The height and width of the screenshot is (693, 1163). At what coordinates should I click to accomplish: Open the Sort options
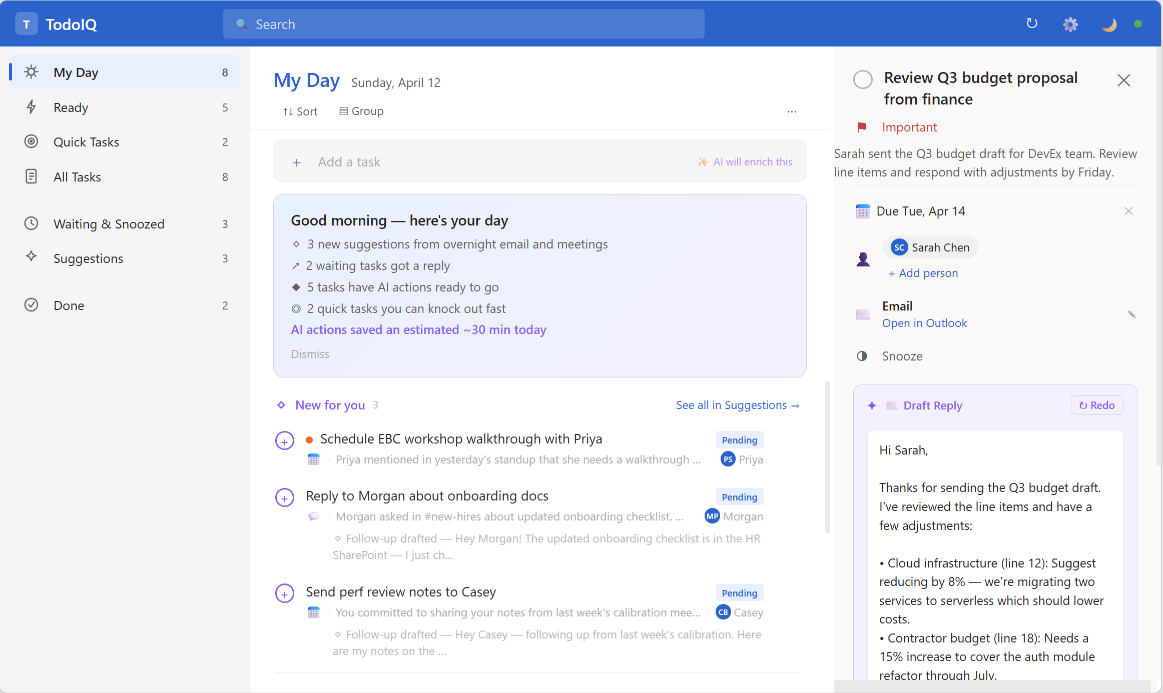click(x=300, y=111)
